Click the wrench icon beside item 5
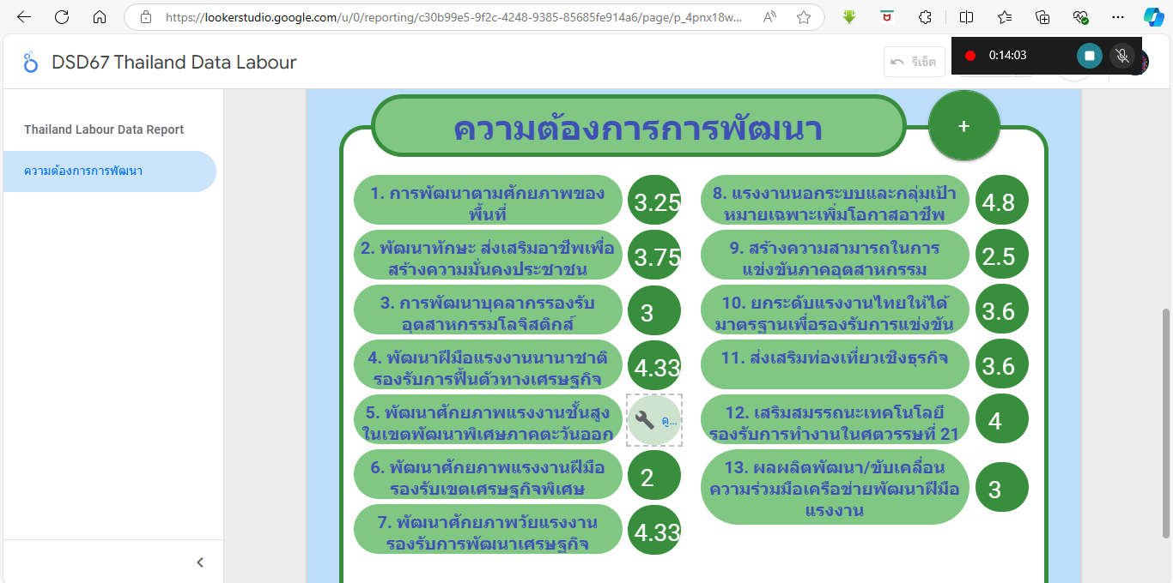 (x=645, y=420)
